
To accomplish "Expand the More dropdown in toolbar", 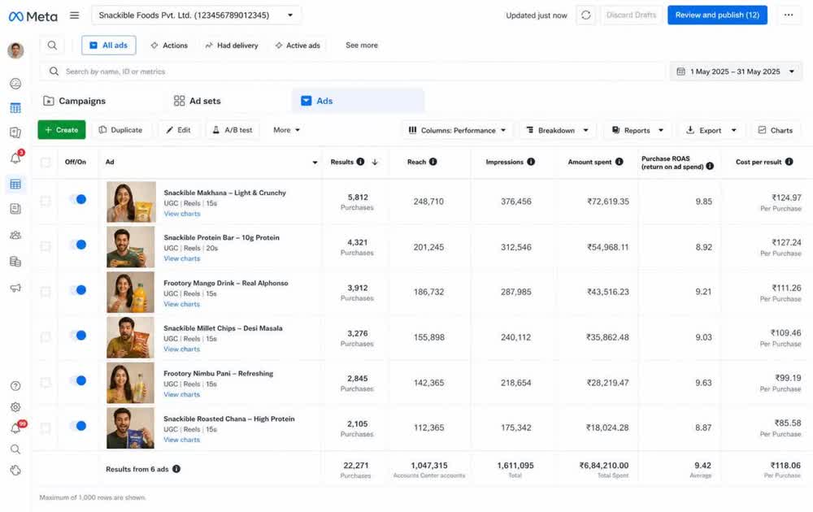I will tap(286, 130).
